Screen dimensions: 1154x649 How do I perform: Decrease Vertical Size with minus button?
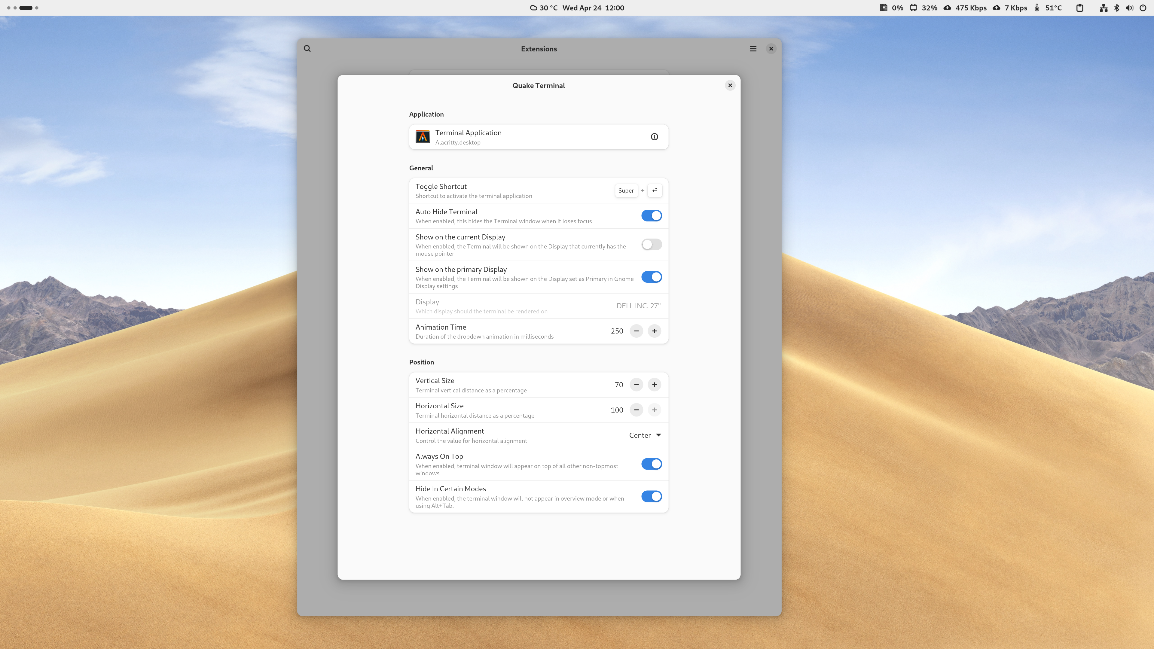tap(636, 385)
